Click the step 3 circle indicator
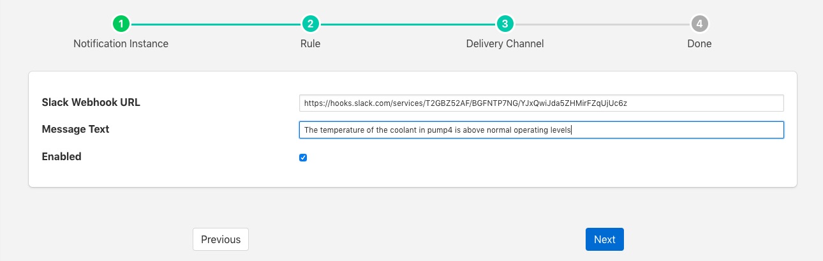The image size is (823, 261). 505,24
